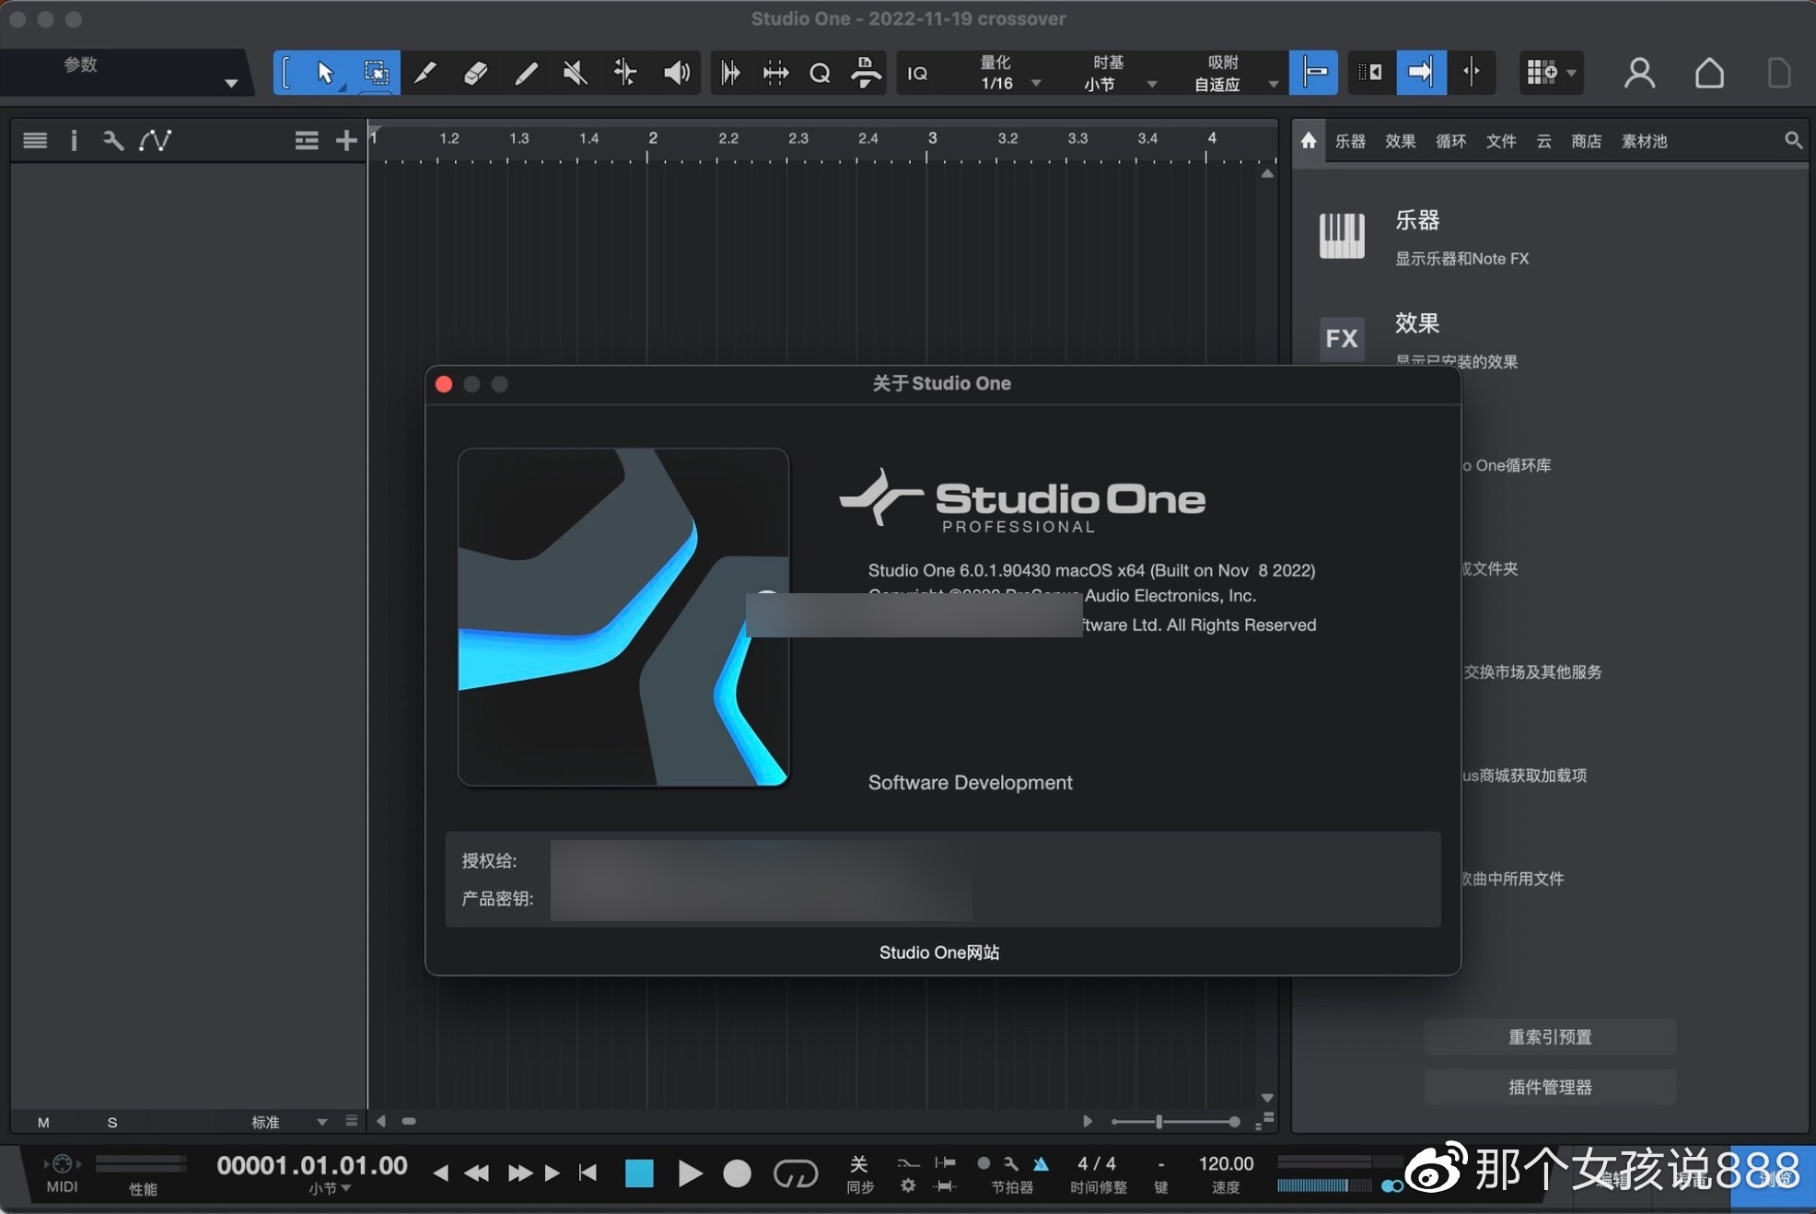Go to browser home tab

pos(1309,141)
